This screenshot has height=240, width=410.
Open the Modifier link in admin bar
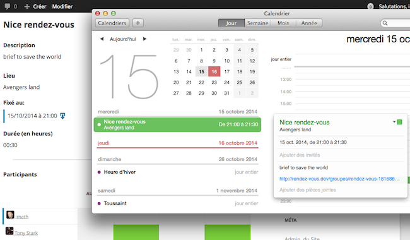point(62,6)
